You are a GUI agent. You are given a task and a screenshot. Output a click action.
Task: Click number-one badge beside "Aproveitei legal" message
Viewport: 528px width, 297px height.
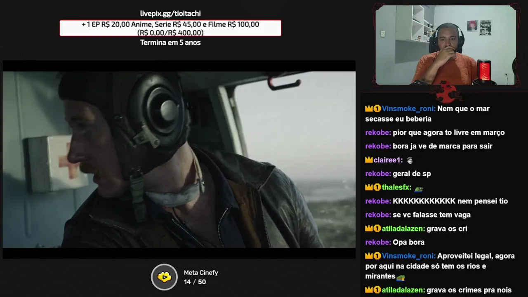coord(377,256)
